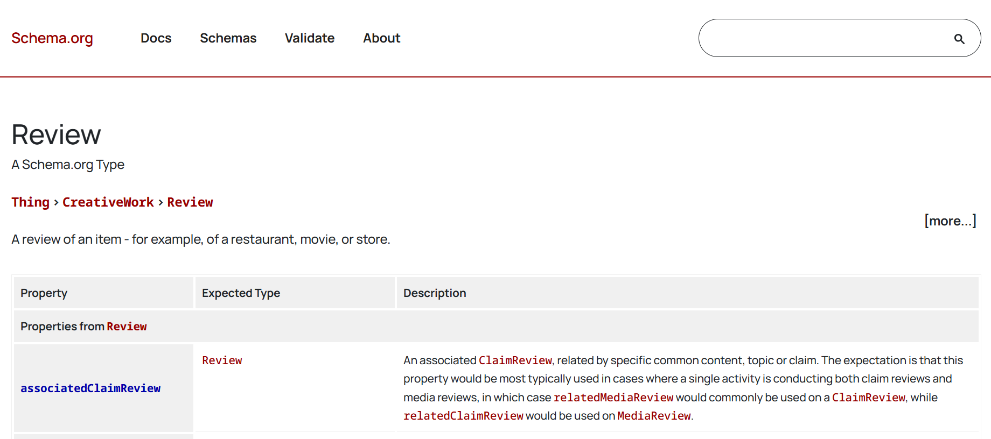
Task: Open the relatedMediaReview link in description
Action: click(x=613, y=398)
